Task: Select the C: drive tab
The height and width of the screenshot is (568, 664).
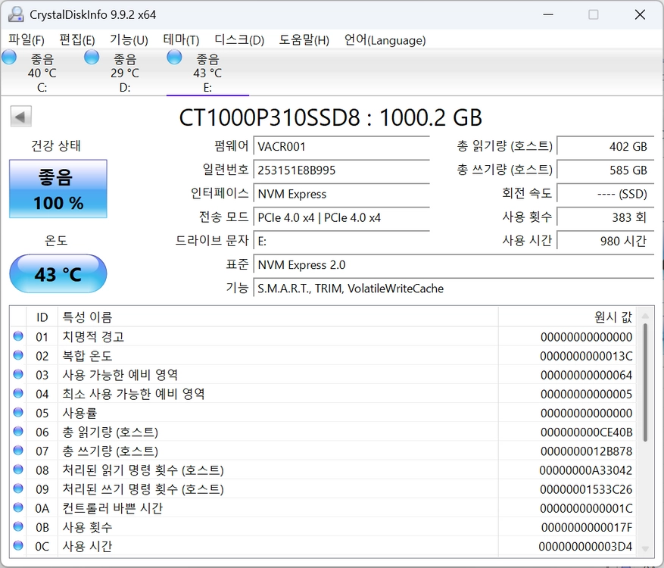Action: (x=42, y=73)
